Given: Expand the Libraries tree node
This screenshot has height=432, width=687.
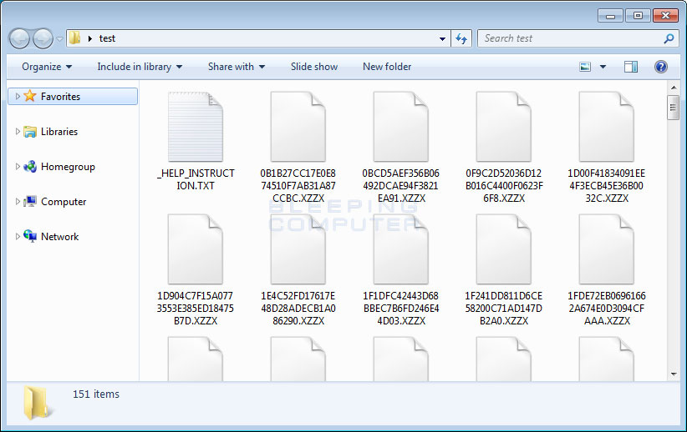Looking at the screenshot, I should tap(18, 132).
